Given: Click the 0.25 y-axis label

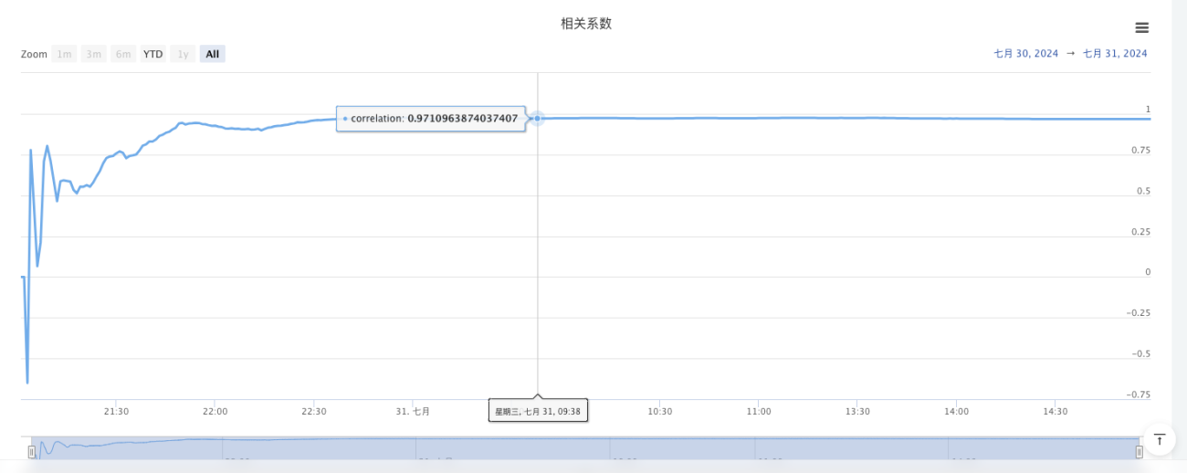Looking at the screenshot, I should 1140,231.
